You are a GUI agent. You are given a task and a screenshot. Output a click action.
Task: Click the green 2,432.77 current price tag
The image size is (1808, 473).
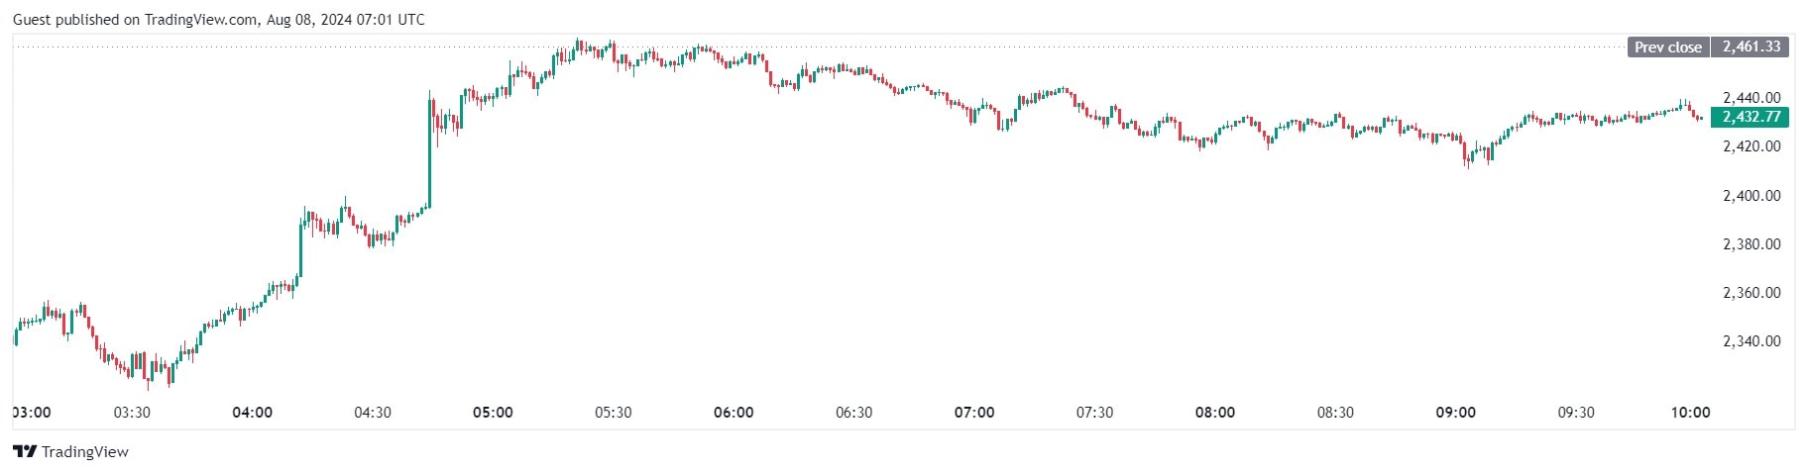(1751, 117)
